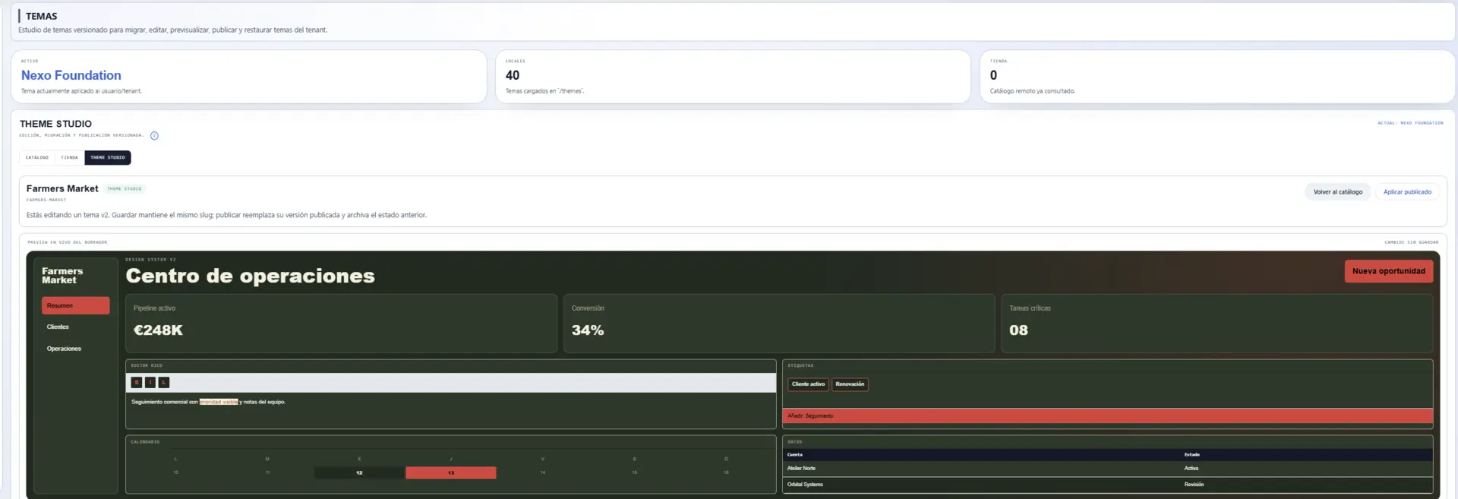Toggle italic with the I editor button
This screenshot has height=499, width=1458.
[x=150, y=383]
